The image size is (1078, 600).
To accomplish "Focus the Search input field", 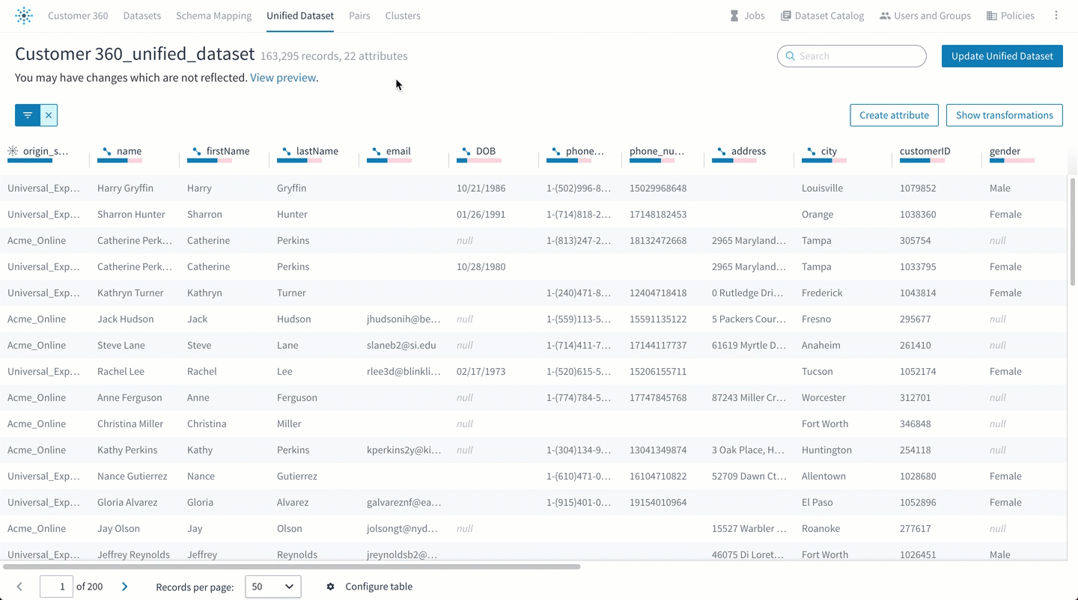I will (x=852, y=56).
